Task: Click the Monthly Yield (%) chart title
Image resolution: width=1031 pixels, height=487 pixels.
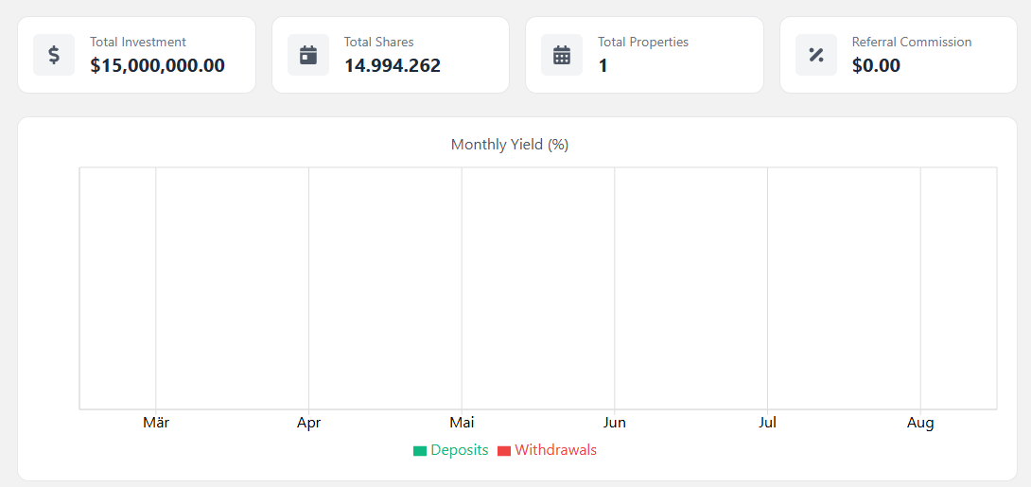Action: click(510, 145)
